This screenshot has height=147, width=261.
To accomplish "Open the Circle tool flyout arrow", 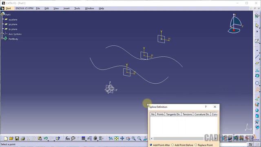I will click(x=259, y=86).
